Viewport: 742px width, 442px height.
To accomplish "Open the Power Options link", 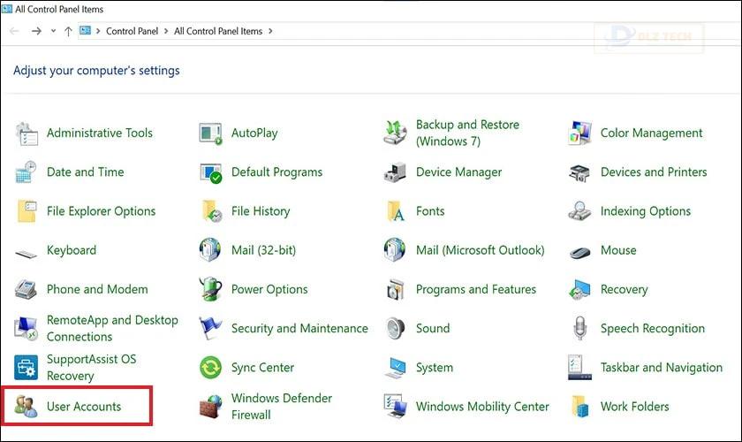I will click(x=269, y=289).
